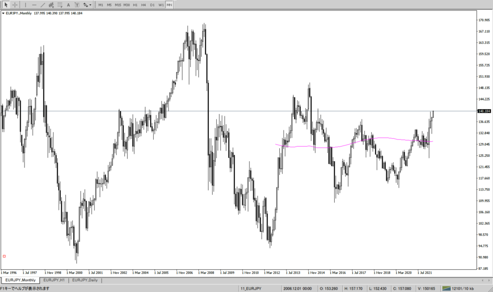Viewport: 493px width, 292px height.
Task: Select the Fibonacci retracement tool
Action: [x=60, y=4]
